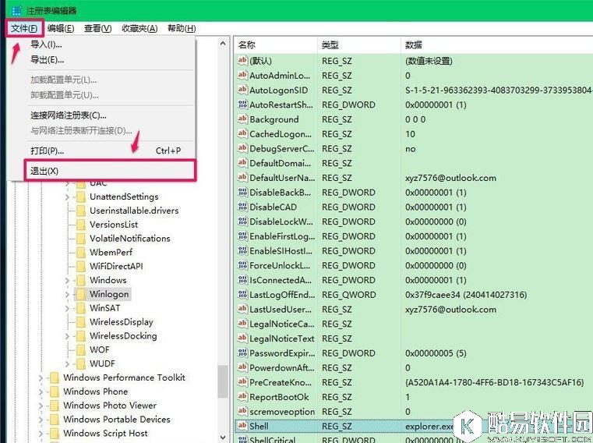Open the 收藏夹(A) menu

pos(139,28)
